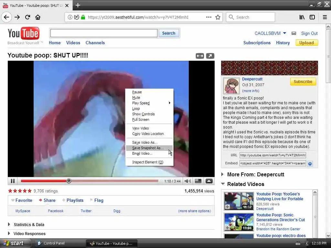Select the Embed code field
331x248 pixels.
click(x=272, y=163)
